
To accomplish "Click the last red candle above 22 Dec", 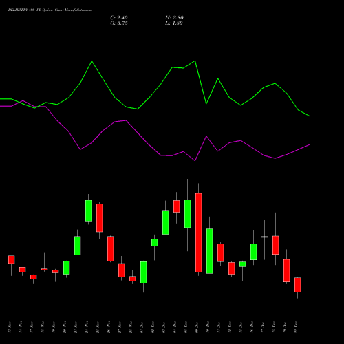I will click(298, 285).
